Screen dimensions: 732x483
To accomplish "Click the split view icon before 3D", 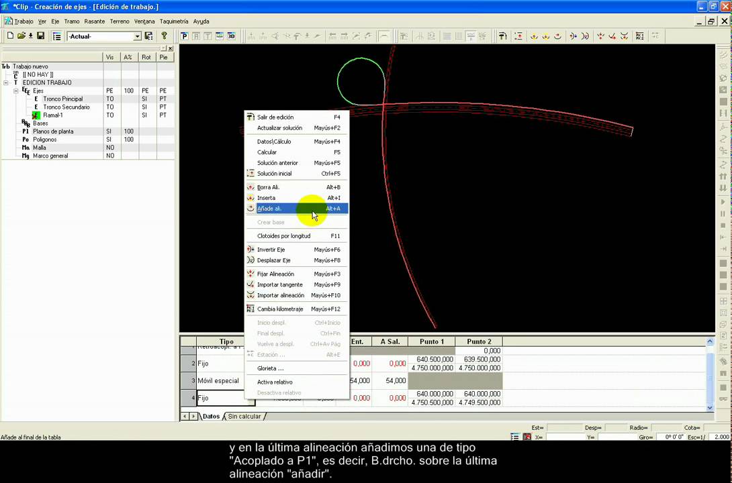I will [x=220, y=36].
